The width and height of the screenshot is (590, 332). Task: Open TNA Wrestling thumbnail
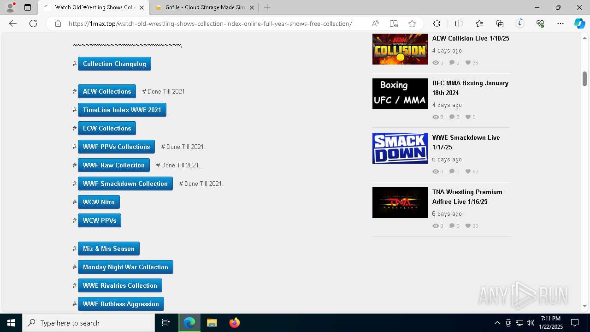tap(400, 202)
